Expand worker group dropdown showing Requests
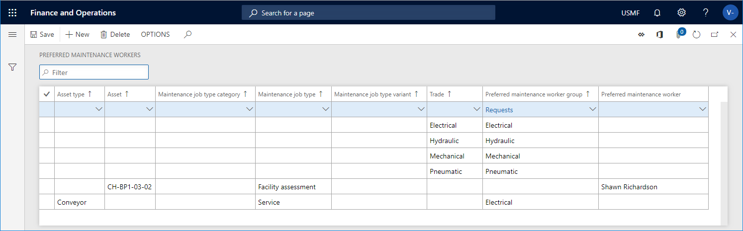 tap(593, 109)
